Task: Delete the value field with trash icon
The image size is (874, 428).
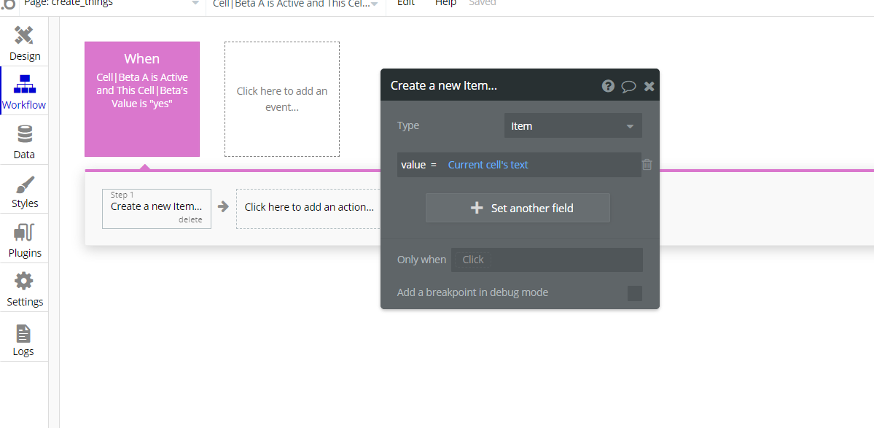Action: point(647,164)
